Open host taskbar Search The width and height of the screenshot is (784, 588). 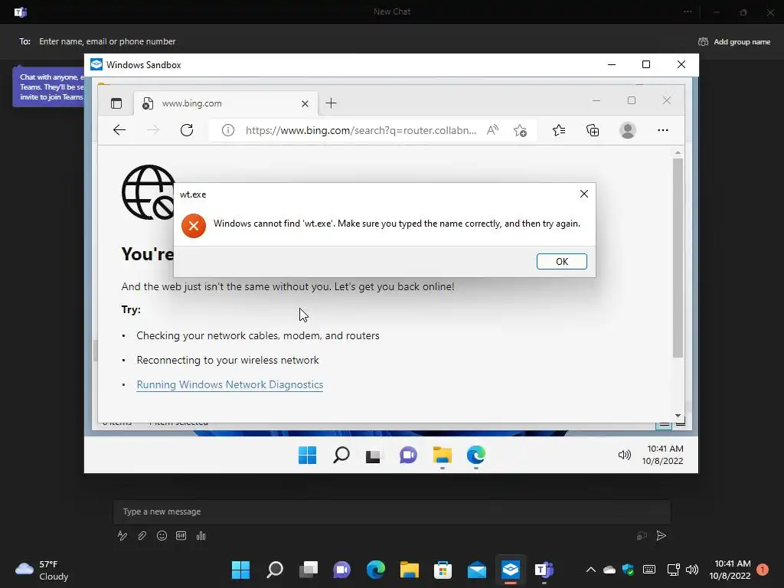(x=275, y=570)
